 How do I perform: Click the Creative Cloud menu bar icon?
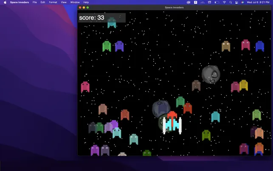coord(189,2)
